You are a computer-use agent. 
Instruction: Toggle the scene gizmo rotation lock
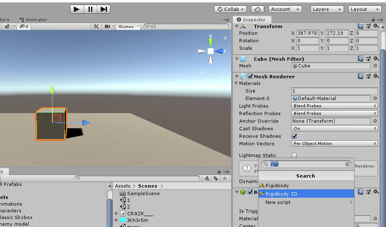pyautogui.click(x=225, y=38)
